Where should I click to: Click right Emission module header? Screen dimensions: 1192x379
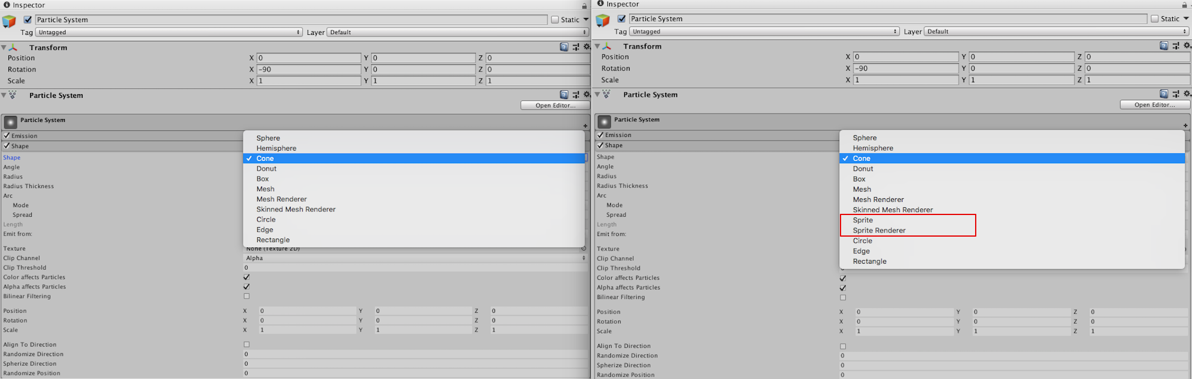click(718, 135)
